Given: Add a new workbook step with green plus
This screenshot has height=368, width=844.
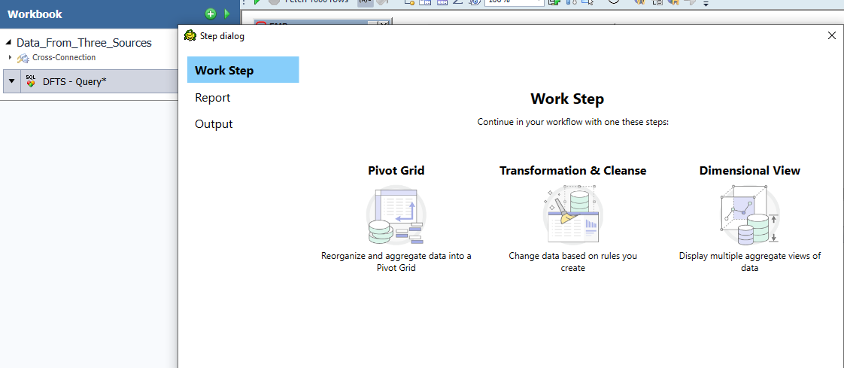Looking at the screenshot, I should [211, 14].
